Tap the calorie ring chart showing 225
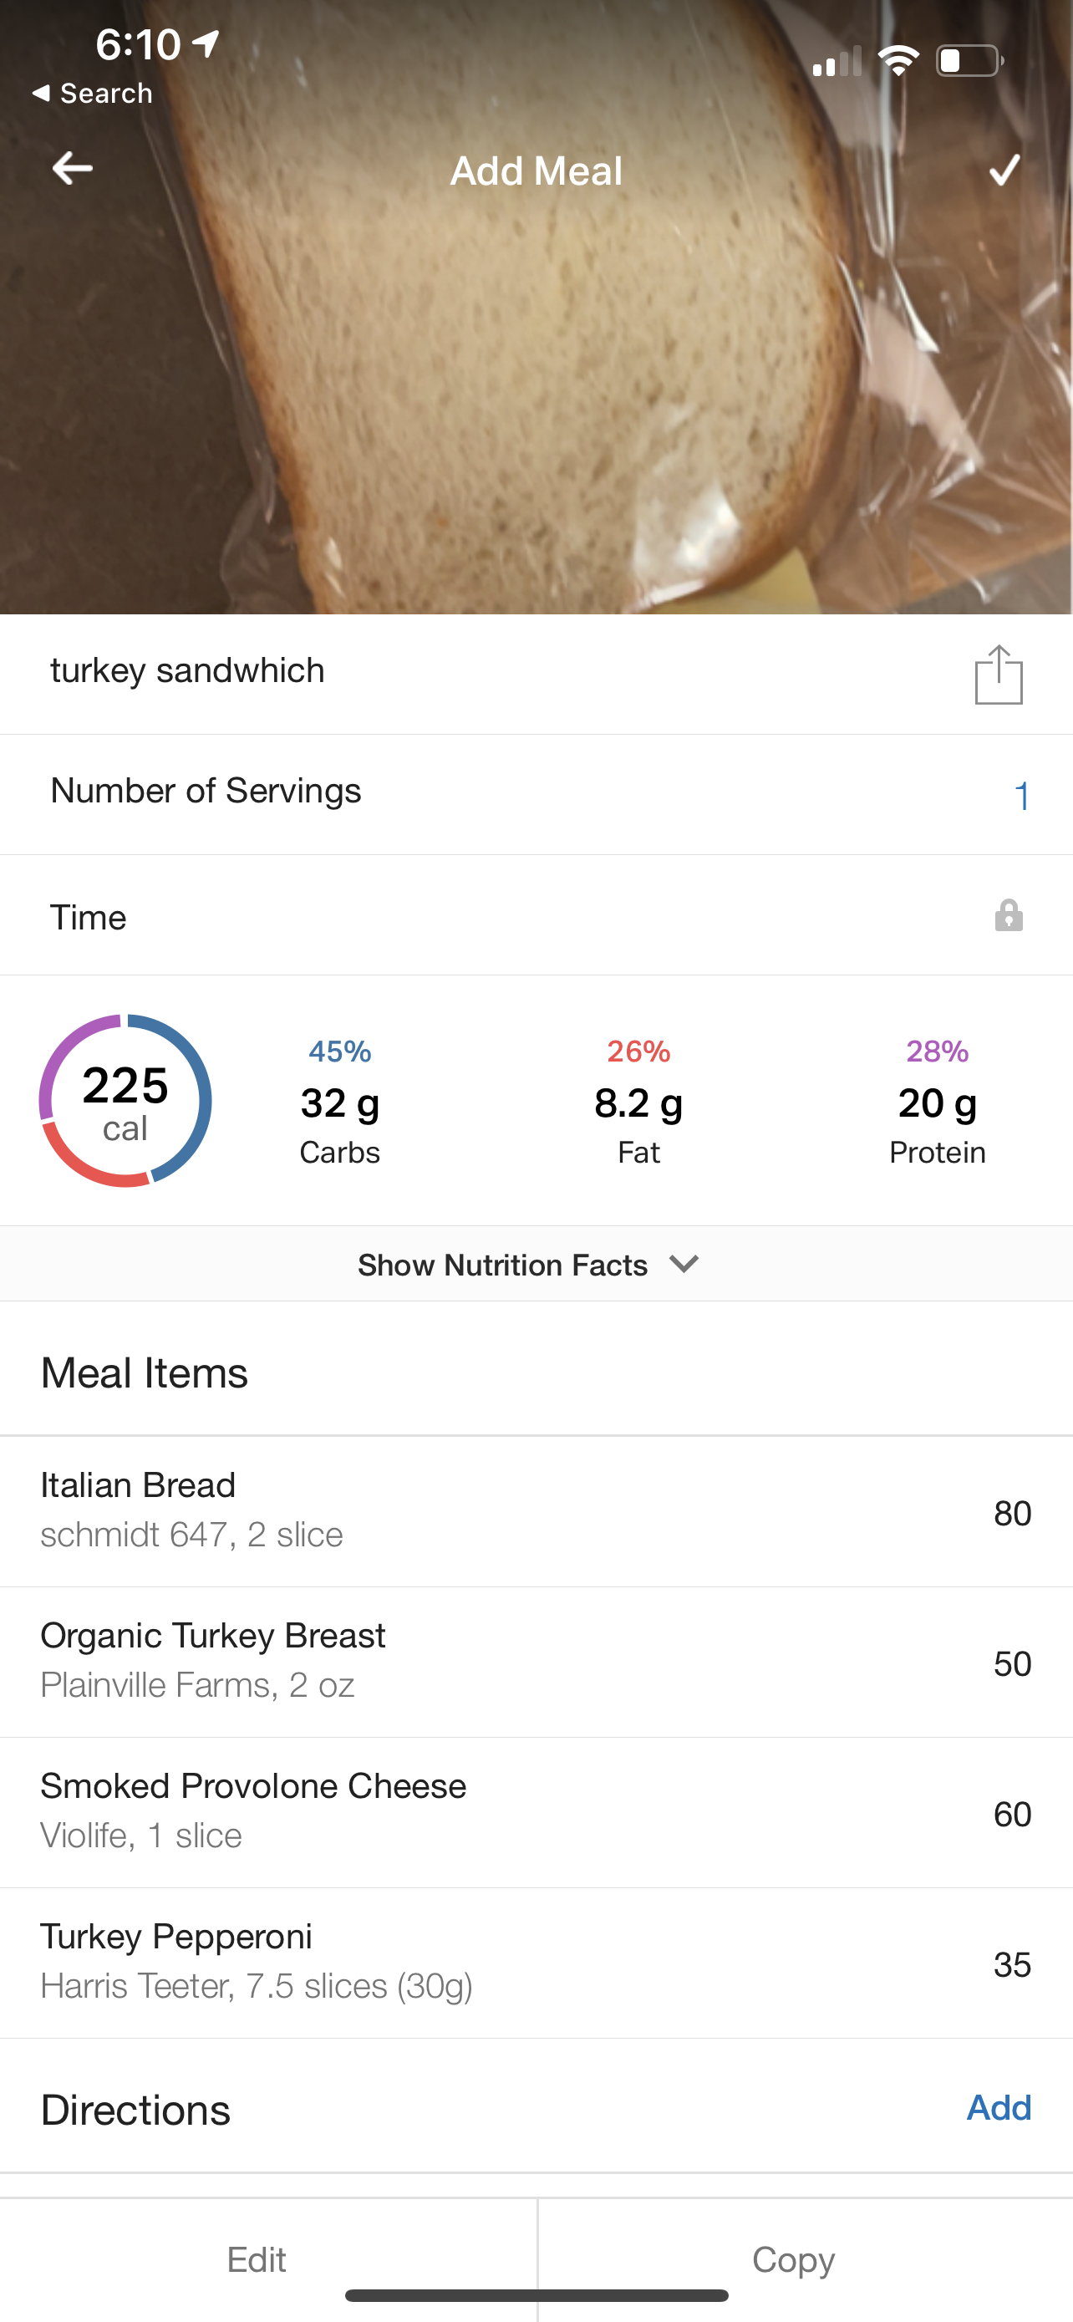1073x2322 pixels. [125, 1101]
